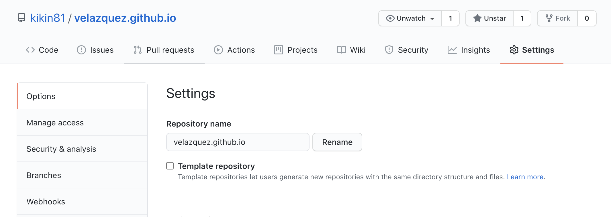
Task: Enable the Template repository checkbox
Action: pyautogui.click(x=170, y=166)
